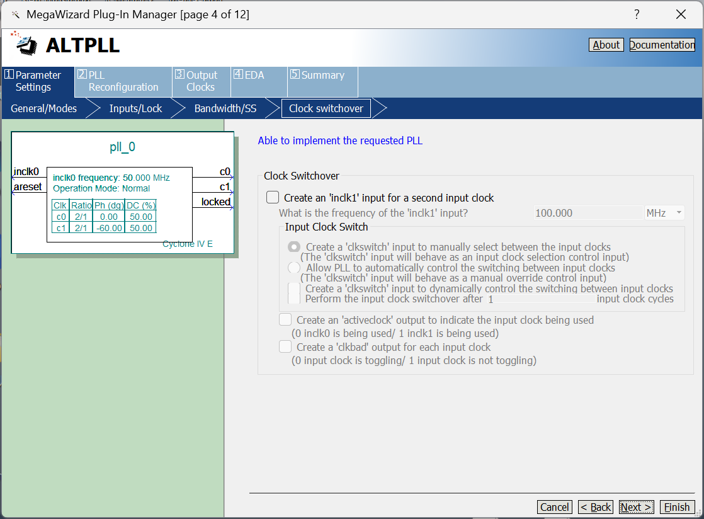Click the Finish button
The width and height of the screenshot is (704, 519).
coord(677,507)
